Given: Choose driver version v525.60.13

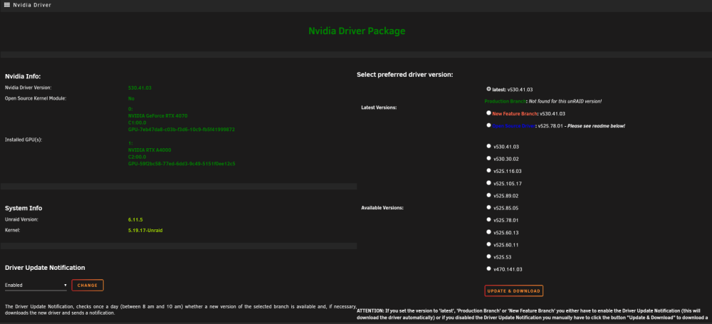Looking at the screenshot, I should tap(488, 232).
